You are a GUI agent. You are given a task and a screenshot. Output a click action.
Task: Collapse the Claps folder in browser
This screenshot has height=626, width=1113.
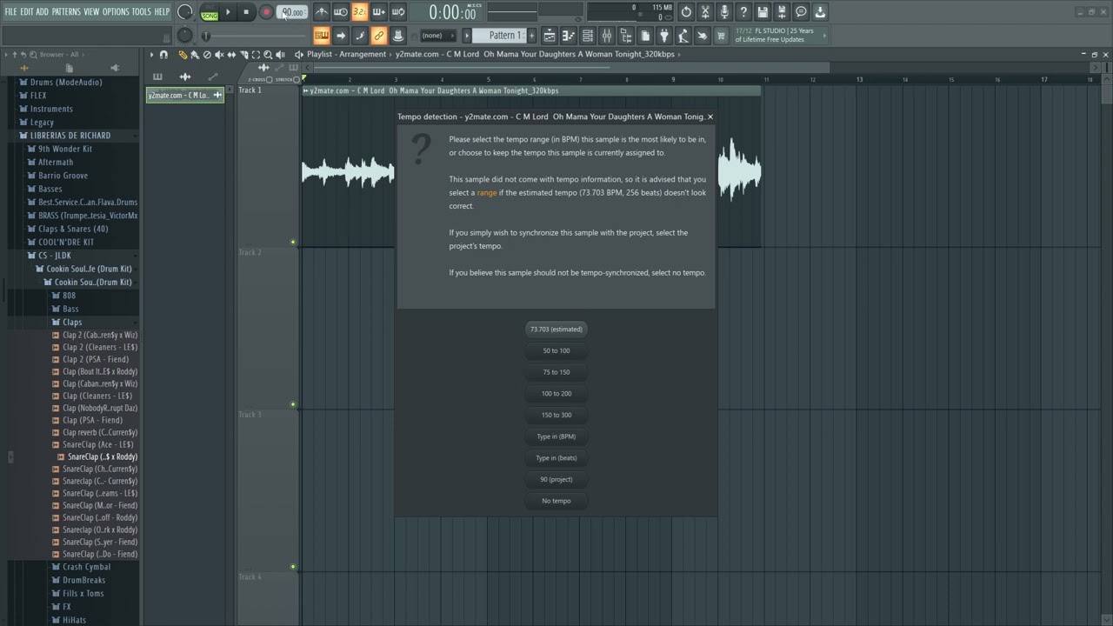click(72, 322)
